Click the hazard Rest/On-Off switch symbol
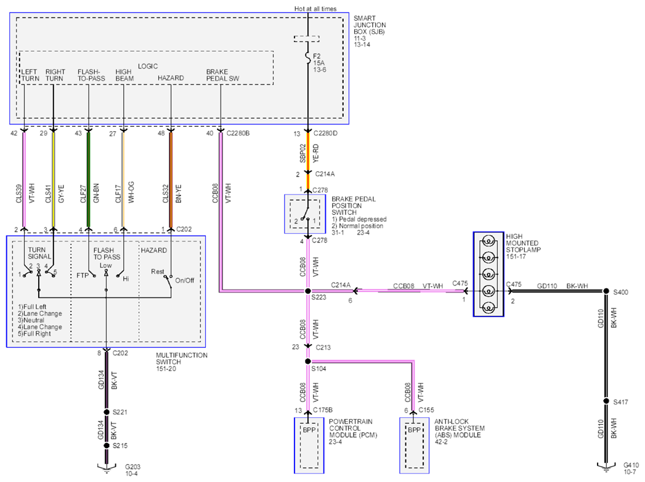This screenshot has height=482, width=645. 168,281
